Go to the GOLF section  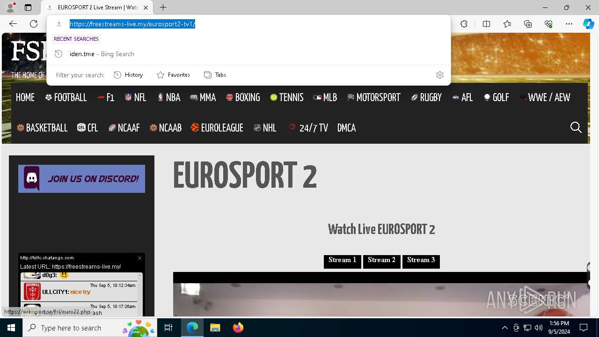[497, 97]
